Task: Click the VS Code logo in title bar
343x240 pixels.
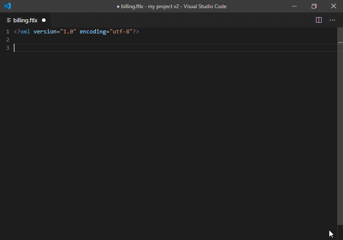Action: click(x=7, y=6)
